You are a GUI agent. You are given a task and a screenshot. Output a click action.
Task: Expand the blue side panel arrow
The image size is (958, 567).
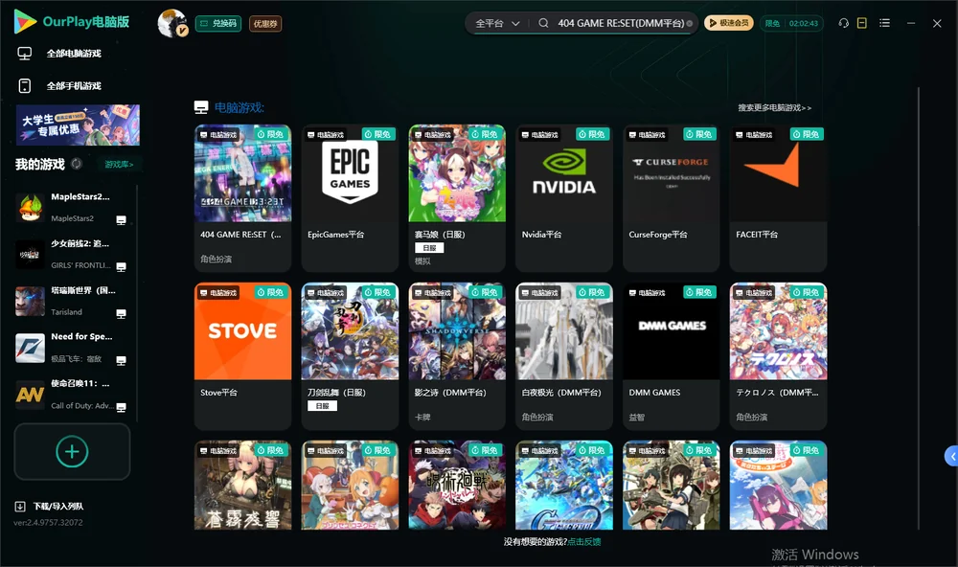click(x=951, y=456)
